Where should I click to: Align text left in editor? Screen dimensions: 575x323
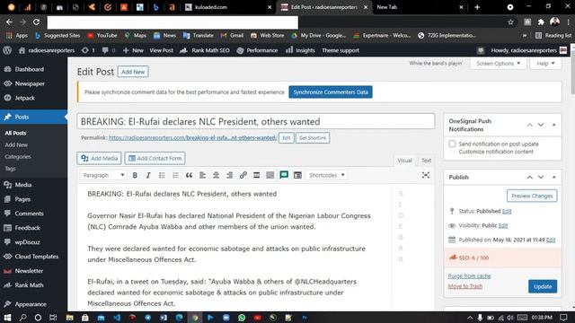[x=202, y=176]
